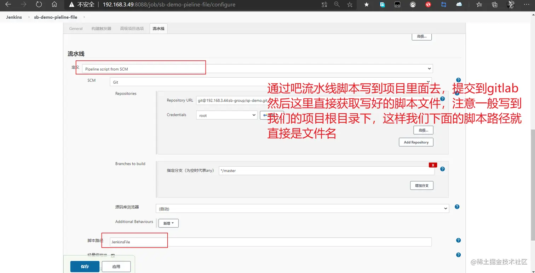535x273 pixels.
Task: Toggle the 轻量级检出 checkbox
Action: pyautogui.click(x=113, y=255)
